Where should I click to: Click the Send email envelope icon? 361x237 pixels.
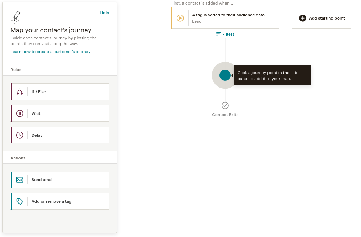click(20, 180)
